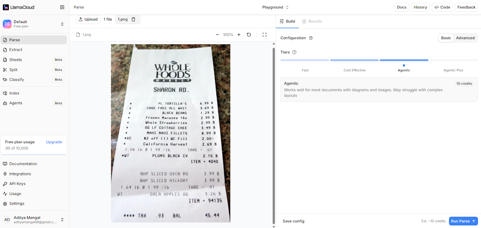This screenshot has width=481, height=228.
Task: Open the Default project switcher
Action: 33,24
